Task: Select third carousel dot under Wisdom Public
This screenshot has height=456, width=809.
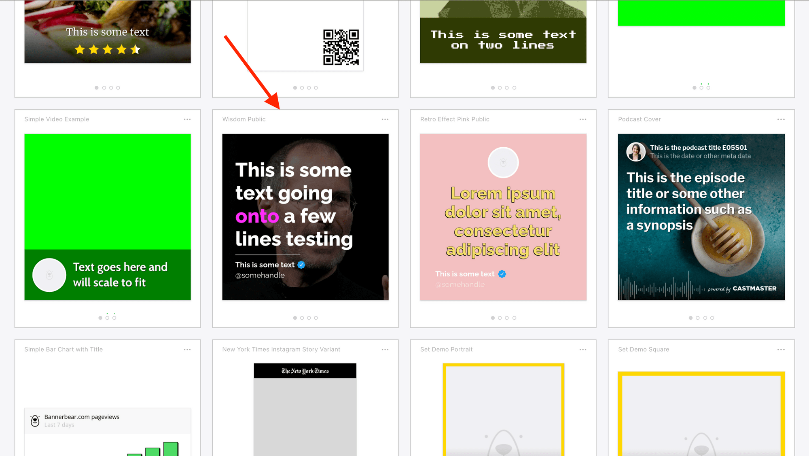Action: tap(309, 318)
